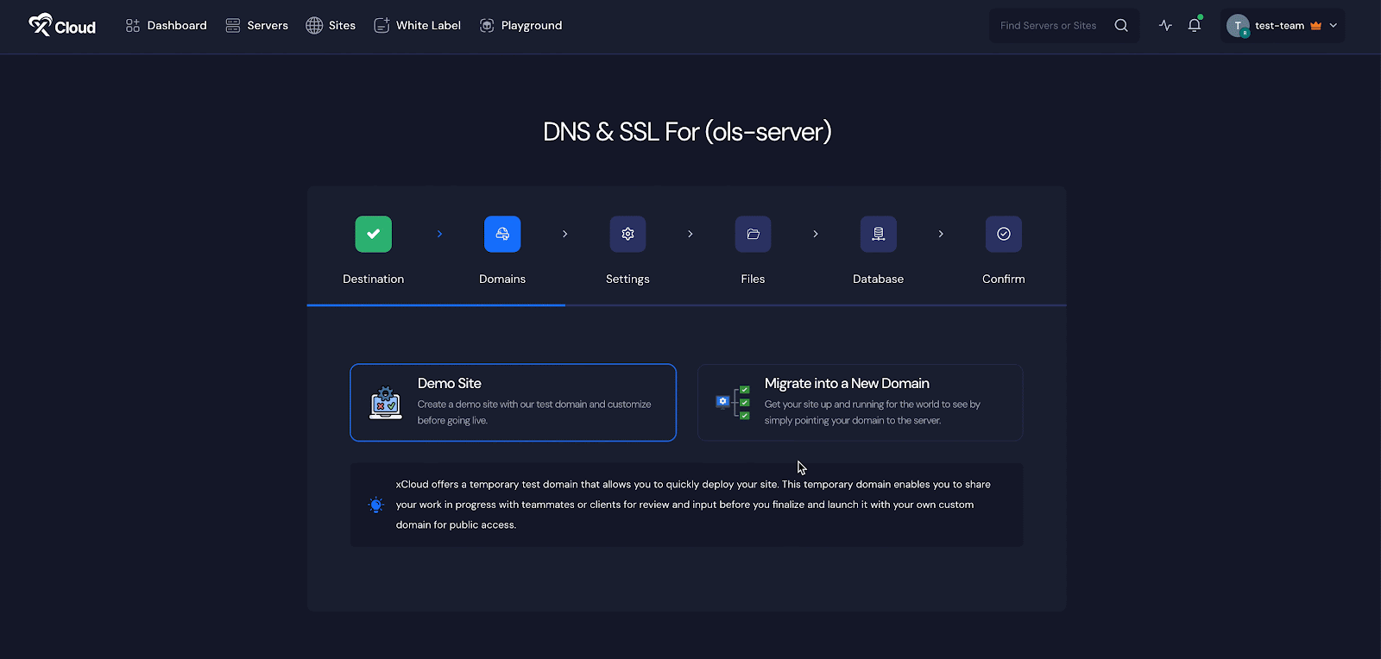1381x659 pixels.
Task: Click the chevron between Database and Confirm
Action: (x=941, y=234)
